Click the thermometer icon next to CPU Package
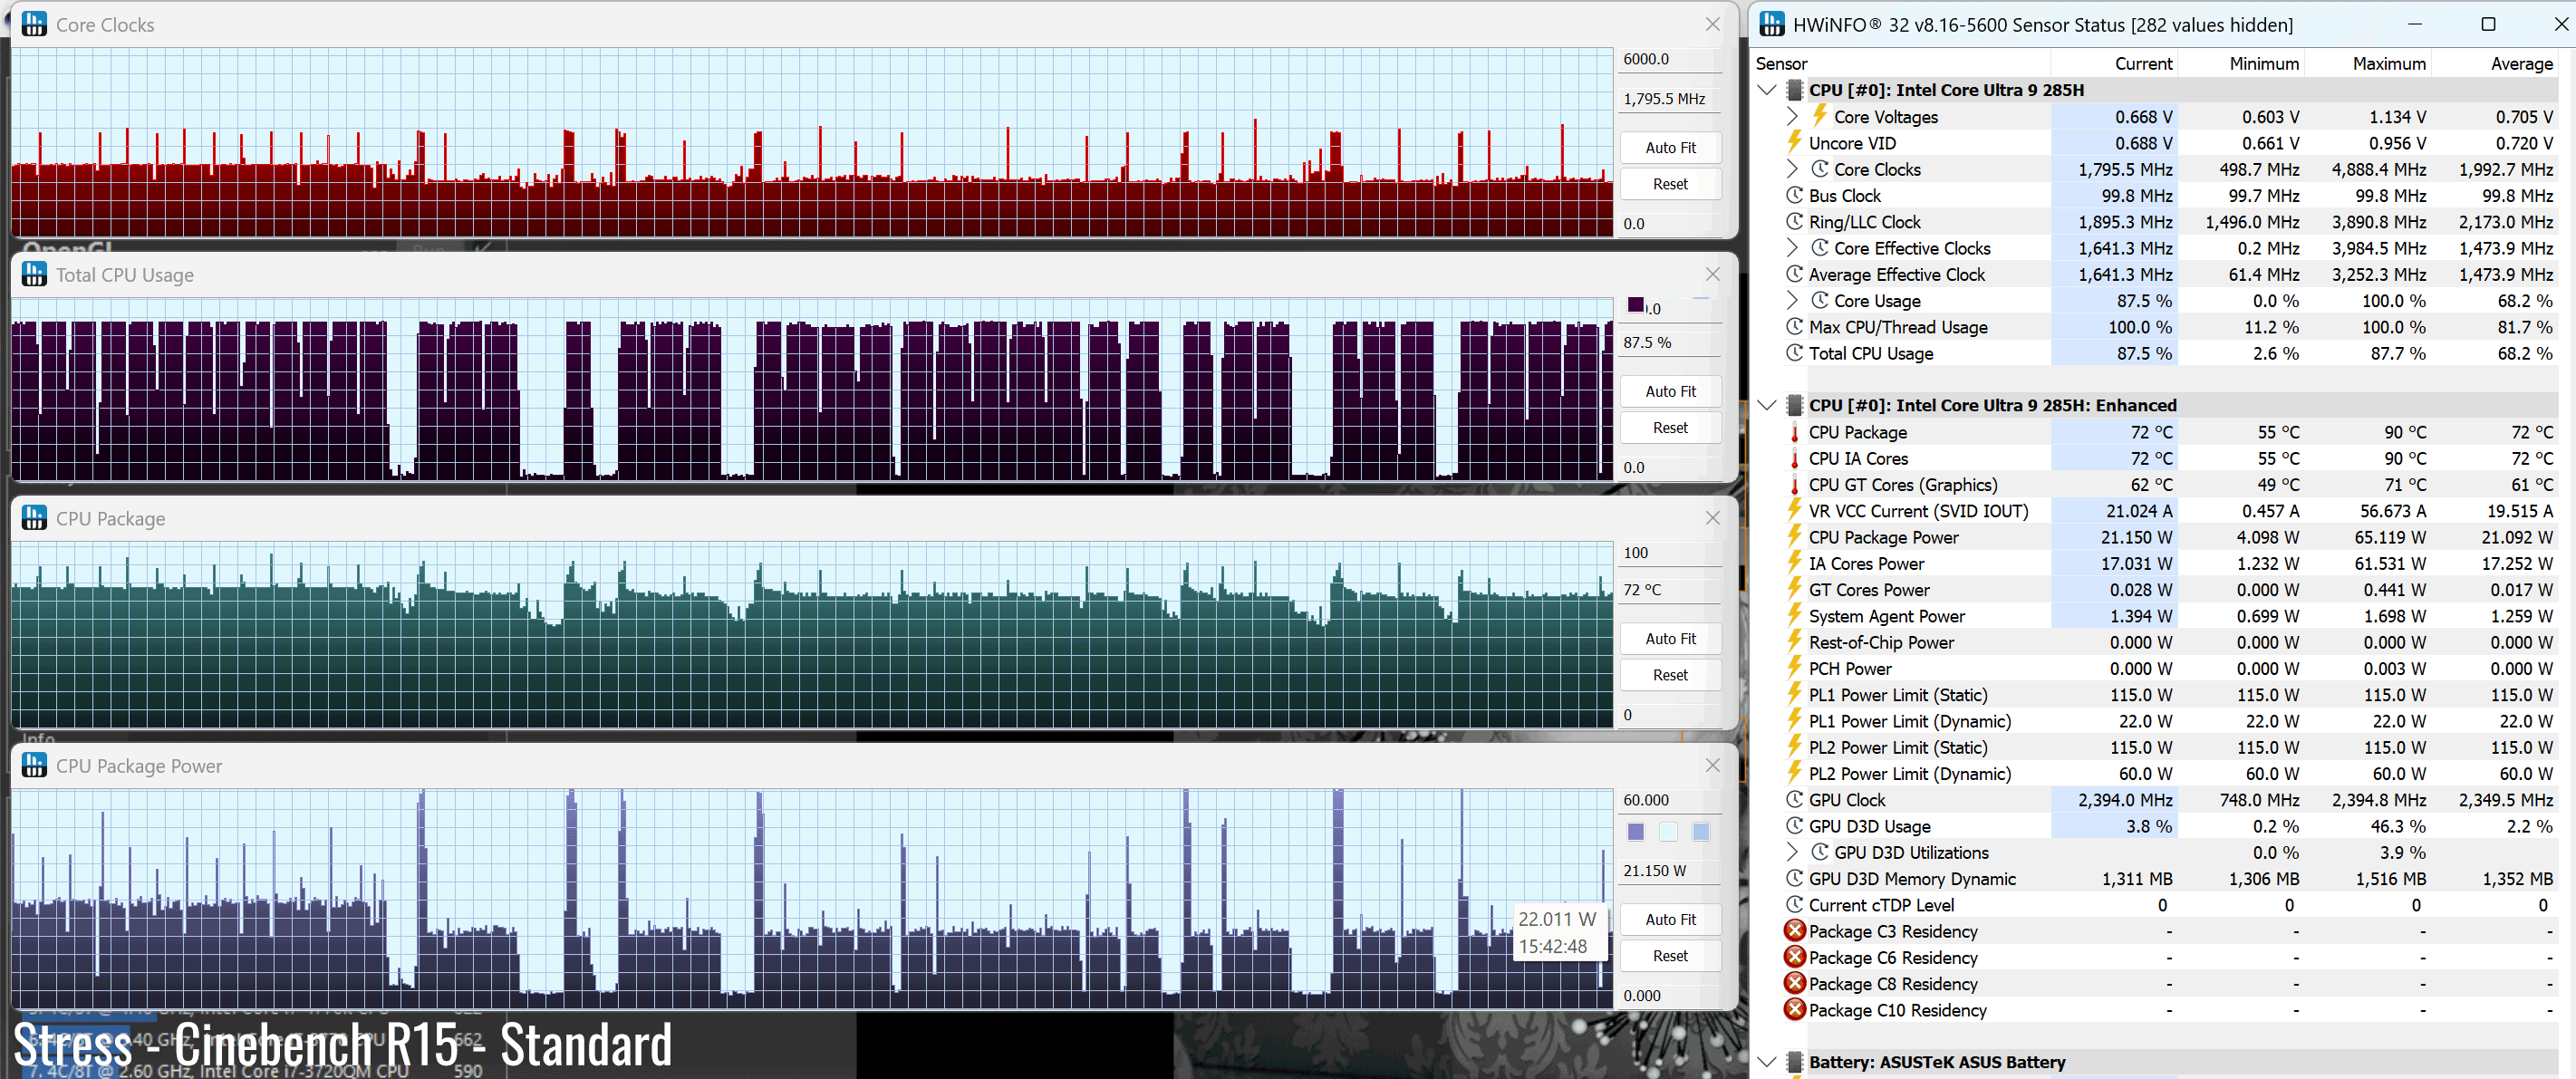This screenshot has height=1079, width=2576. click(x=1795, y=432)
